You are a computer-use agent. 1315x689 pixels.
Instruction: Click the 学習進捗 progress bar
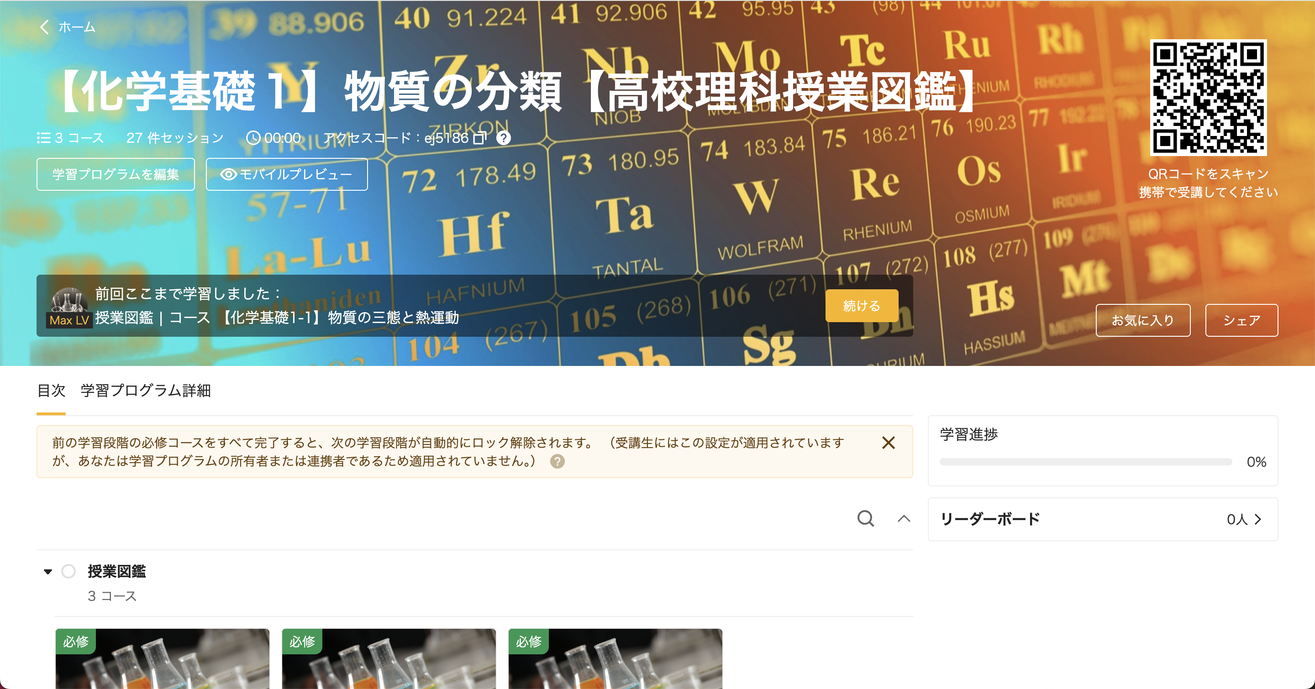(x=1085, y=462)
